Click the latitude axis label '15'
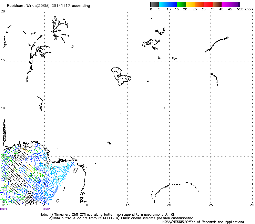 (3, 60)
